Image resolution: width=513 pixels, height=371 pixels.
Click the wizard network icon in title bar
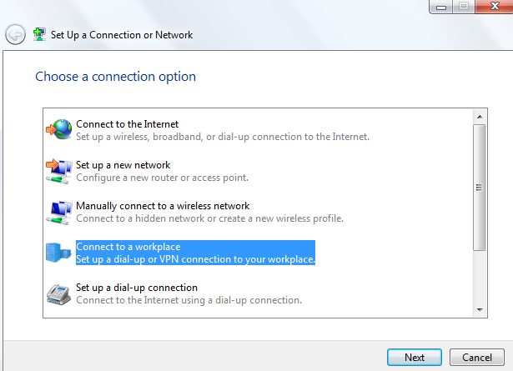click(38, 35)
